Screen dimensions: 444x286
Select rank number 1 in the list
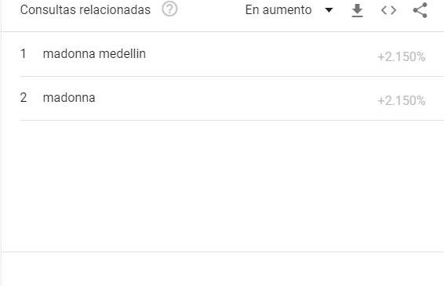click(x=24, y=53)
